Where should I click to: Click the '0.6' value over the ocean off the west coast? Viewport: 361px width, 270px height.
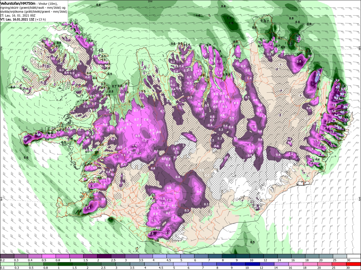pos(26,157)
